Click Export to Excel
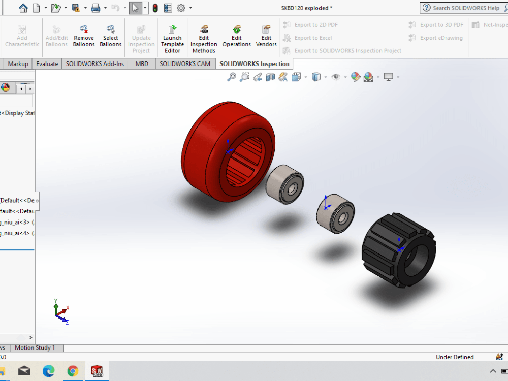This screenshot has height=381, width=508. pyautogui.click(x=312, y=38)
